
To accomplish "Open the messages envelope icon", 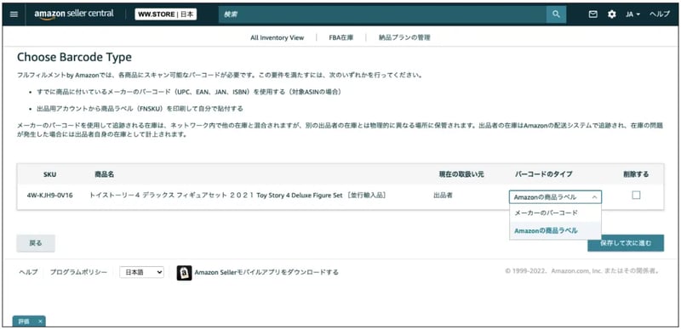I will pyautogui.click(x=592, y=14).
